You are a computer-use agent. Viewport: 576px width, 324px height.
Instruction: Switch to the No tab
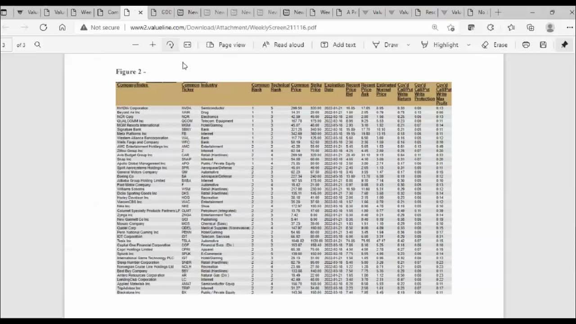[x=477, y=13]
